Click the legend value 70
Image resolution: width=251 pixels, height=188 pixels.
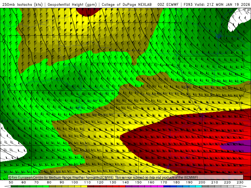tap(36, 182)
